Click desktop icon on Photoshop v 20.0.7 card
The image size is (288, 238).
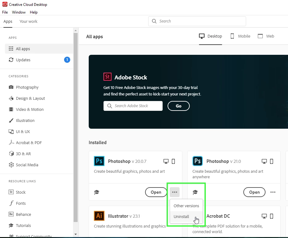pyautogui.click(x=166, y=161)
